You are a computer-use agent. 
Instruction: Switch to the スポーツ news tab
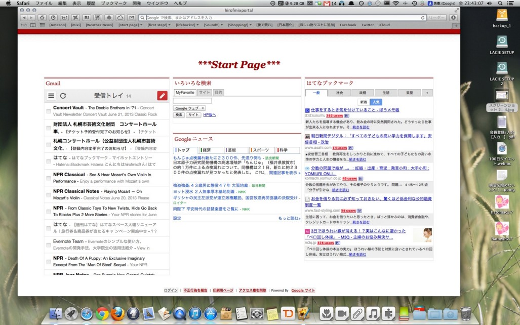pyautogui.click(x=262, y=150)
